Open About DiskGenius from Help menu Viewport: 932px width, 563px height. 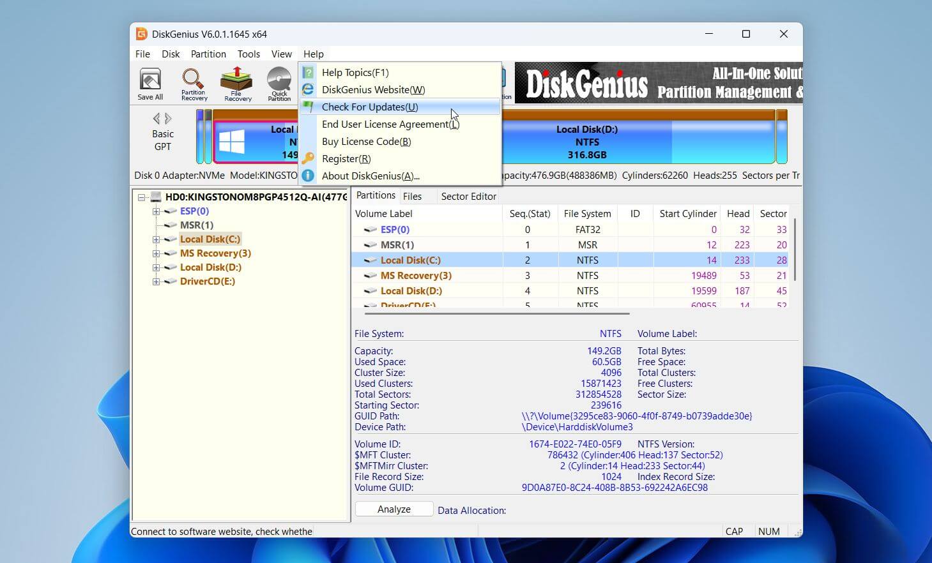point(370,176)
